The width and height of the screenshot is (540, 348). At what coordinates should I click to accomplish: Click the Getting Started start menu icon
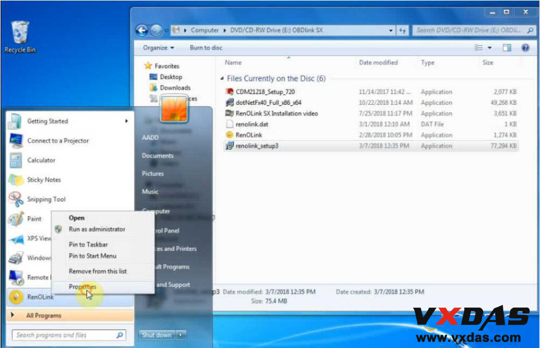(16, 121)
